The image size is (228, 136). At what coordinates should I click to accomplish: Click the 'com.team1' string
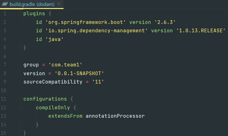(65, 65)
